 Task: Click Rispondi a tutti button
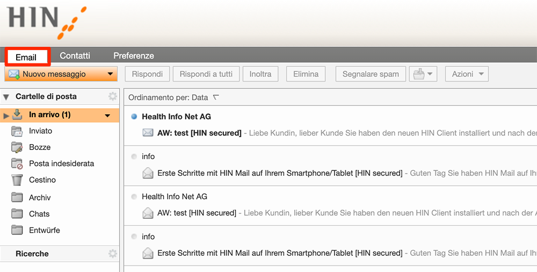206,74
